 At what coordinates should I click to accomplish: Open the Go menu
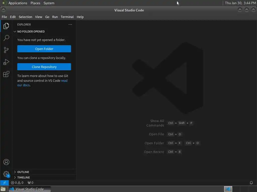tap(47, 17)
